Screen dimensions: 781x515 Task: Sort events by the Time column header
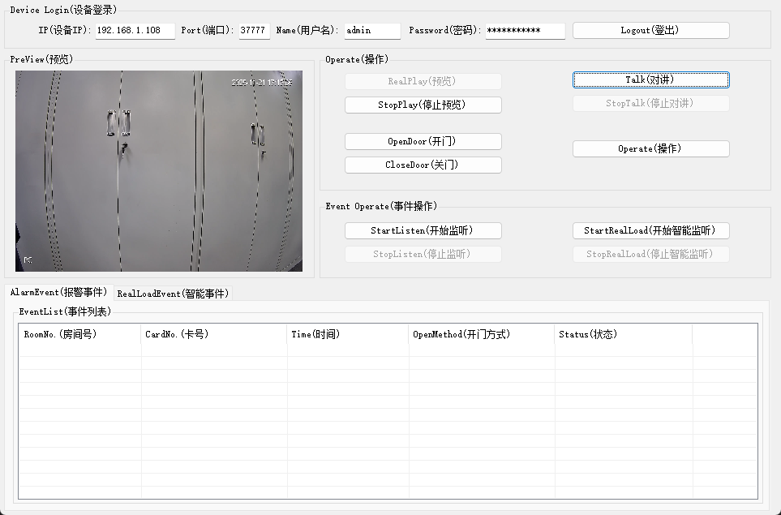point(348,334)
